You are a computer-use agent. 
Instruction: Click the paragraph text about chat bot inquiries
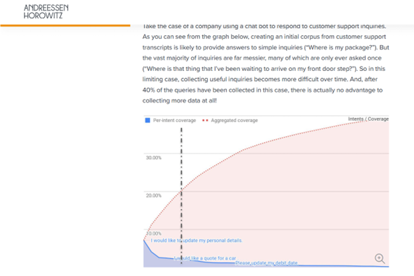(x=265, y=63)
